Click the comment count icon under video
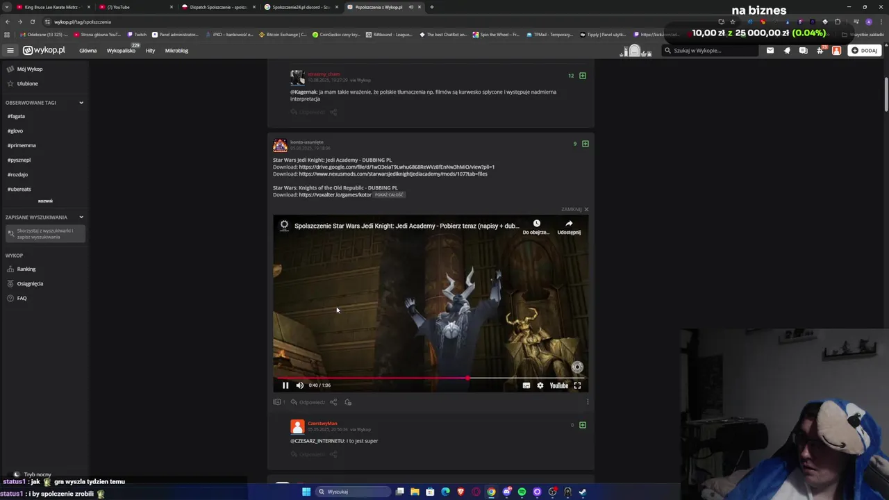Screen dimensions: 889x500 pos(279,402)
